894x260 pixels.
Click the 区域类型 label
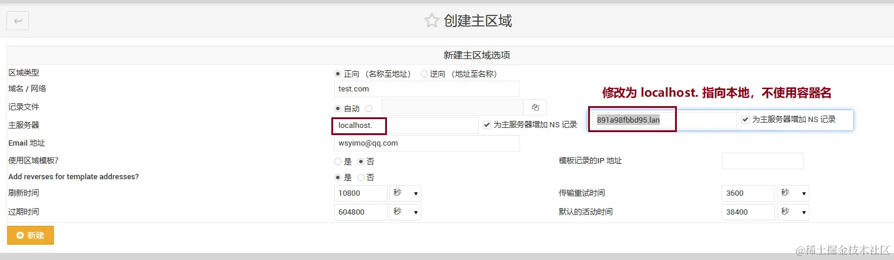[x=24, y=73]
